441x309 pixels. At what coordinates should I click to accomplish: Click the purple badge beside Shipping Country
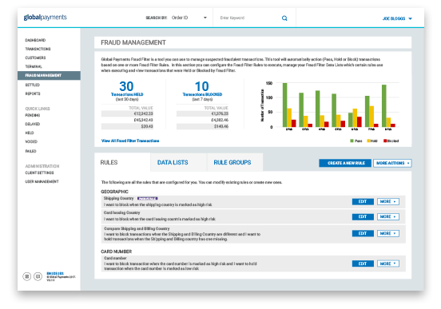pyautogui.click(x=147, y=199)
